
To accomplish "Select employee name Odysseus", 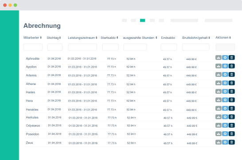I will pos(33,126).
